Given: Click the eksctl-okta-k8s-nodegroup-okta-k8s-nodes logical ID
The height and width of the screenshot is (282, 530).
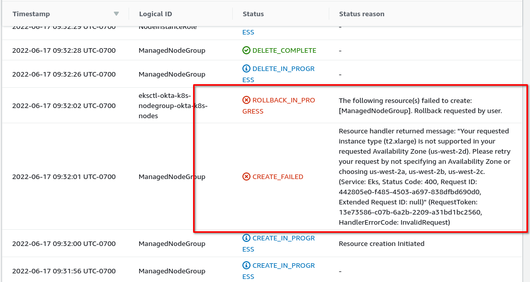Looking at the screenshot, I should click(173, 105).
